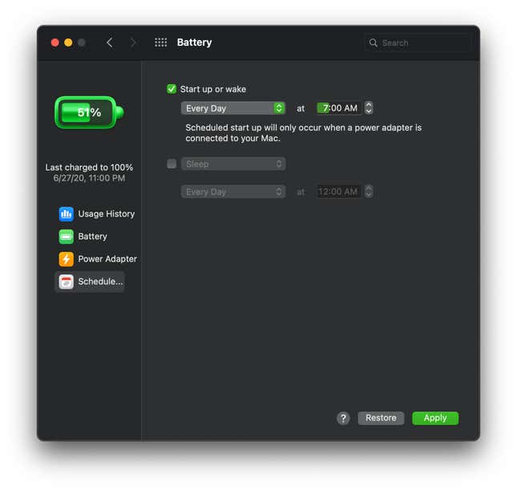This screenshot has height=490, width=517.
Task: Open the help question mark button
Action: click(343, 419)
